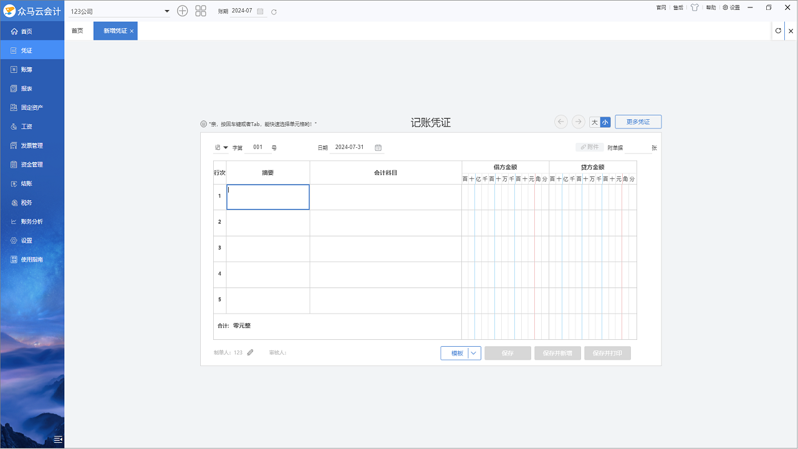The image size is (798, 449).
Task: Switch to the 首页 tab
Action: (77, 30)
